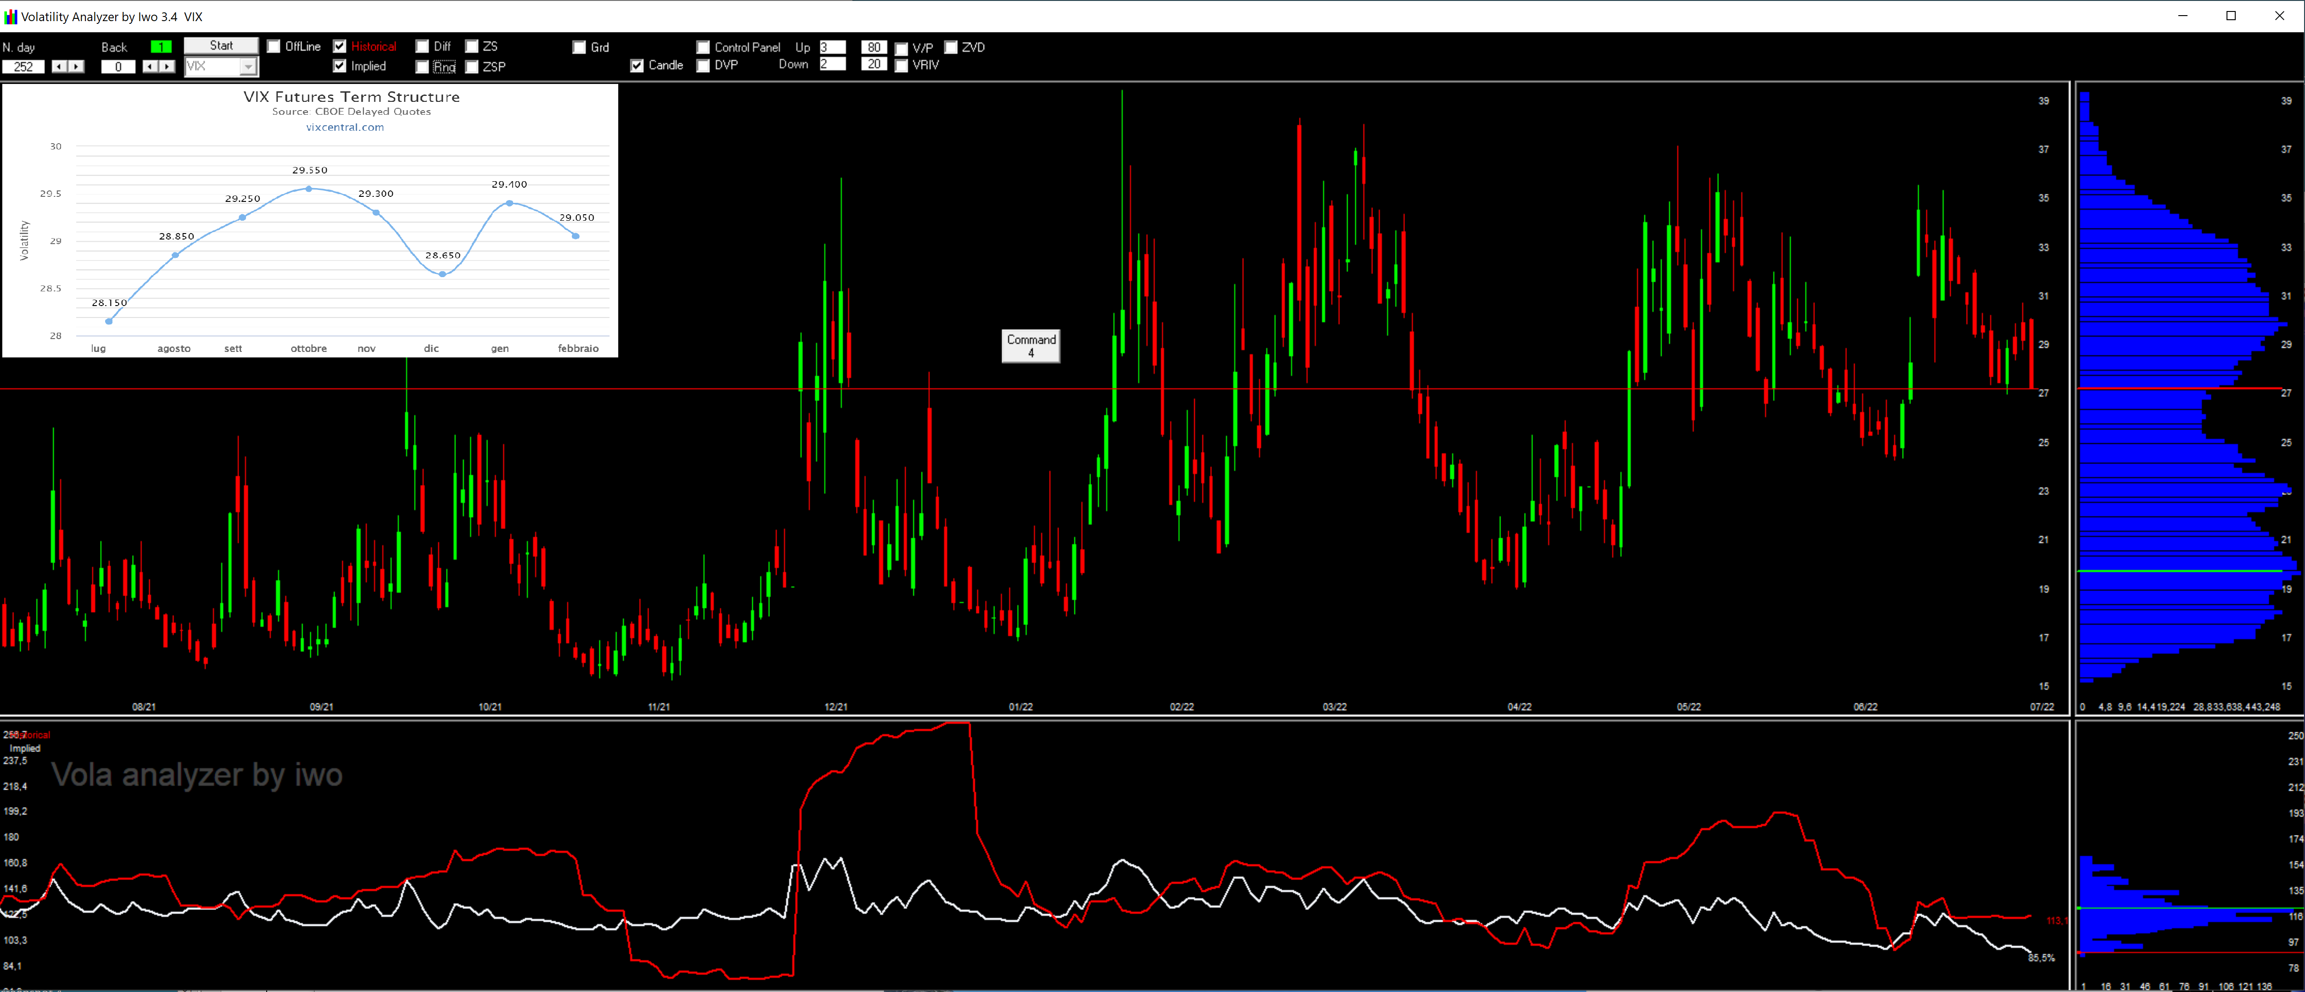The width and height of the screenshot is (2305, 992).
Task: Open the VIX symbol dropdown
Action: click(x=249, y=67)
